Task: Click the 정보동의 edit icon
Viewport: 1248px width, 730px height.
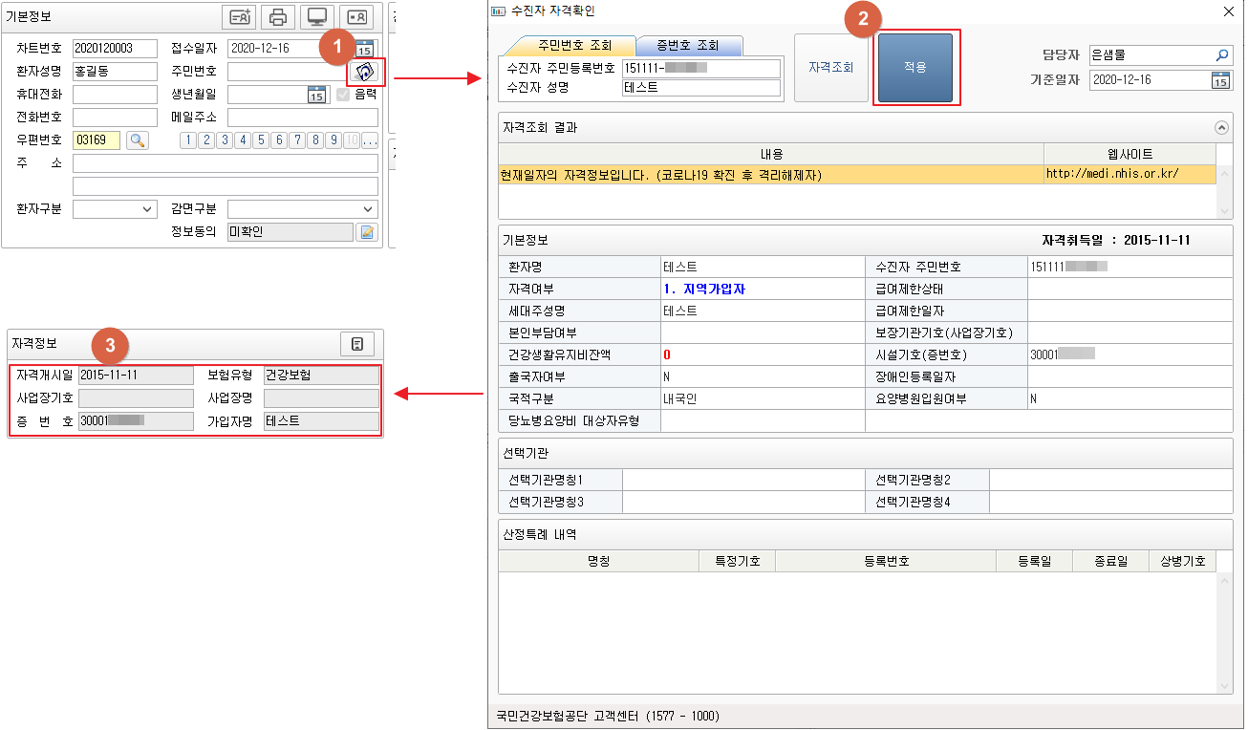Action: pos(367,232)
